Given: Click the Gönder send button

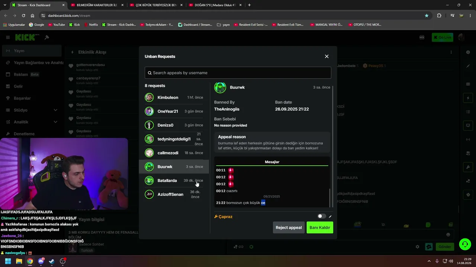Looking at the screenshot, I should (445, 247).
